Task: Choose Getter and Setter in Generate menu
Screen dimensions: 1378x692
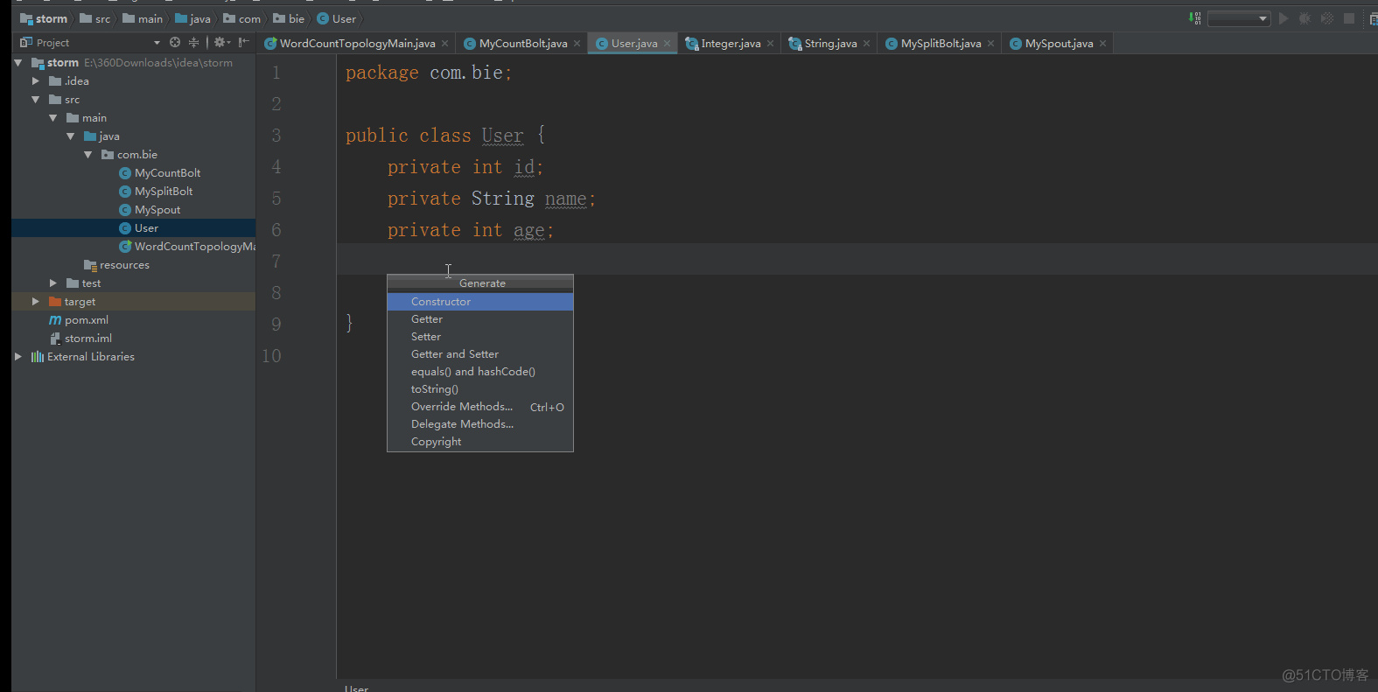Action: (480, 354)
